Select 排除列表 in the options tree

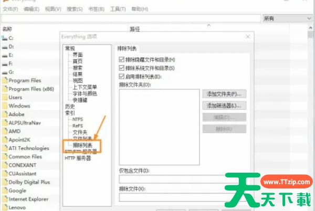pos(82,145)
